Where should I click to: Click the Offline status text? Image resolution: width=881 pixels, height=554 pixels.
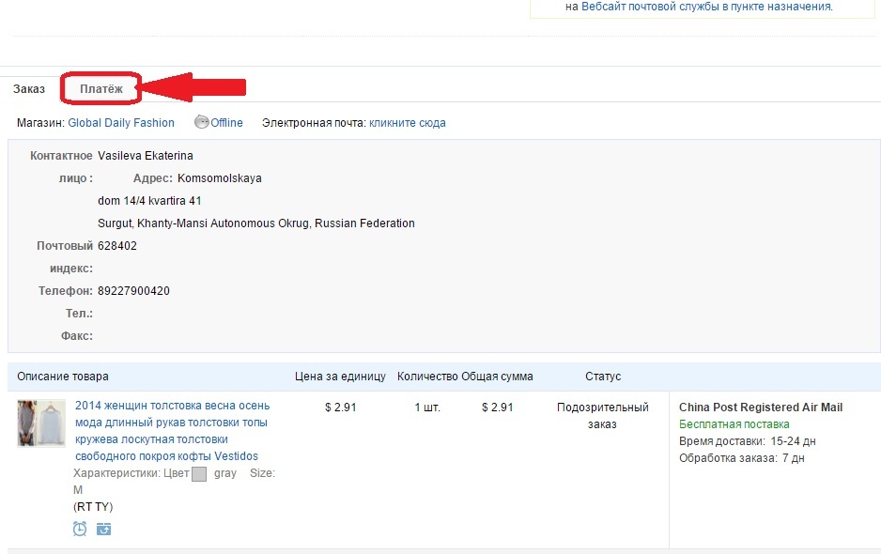point(226,123)
